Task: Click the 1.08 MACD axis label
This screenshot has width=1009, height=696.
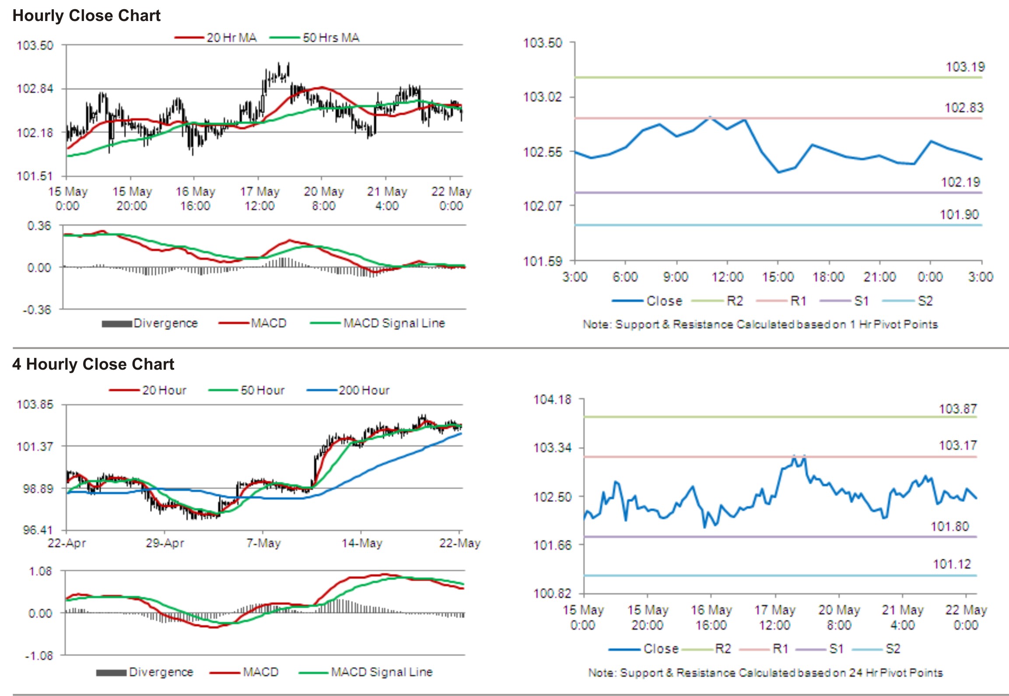Action: tap(40, 571)
